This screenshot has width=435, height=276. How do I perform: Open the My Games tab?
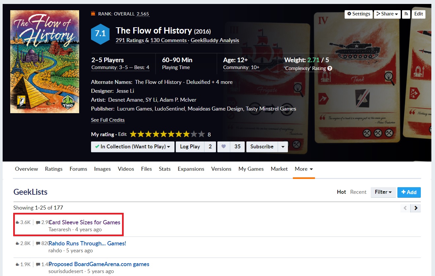point(251,169)
